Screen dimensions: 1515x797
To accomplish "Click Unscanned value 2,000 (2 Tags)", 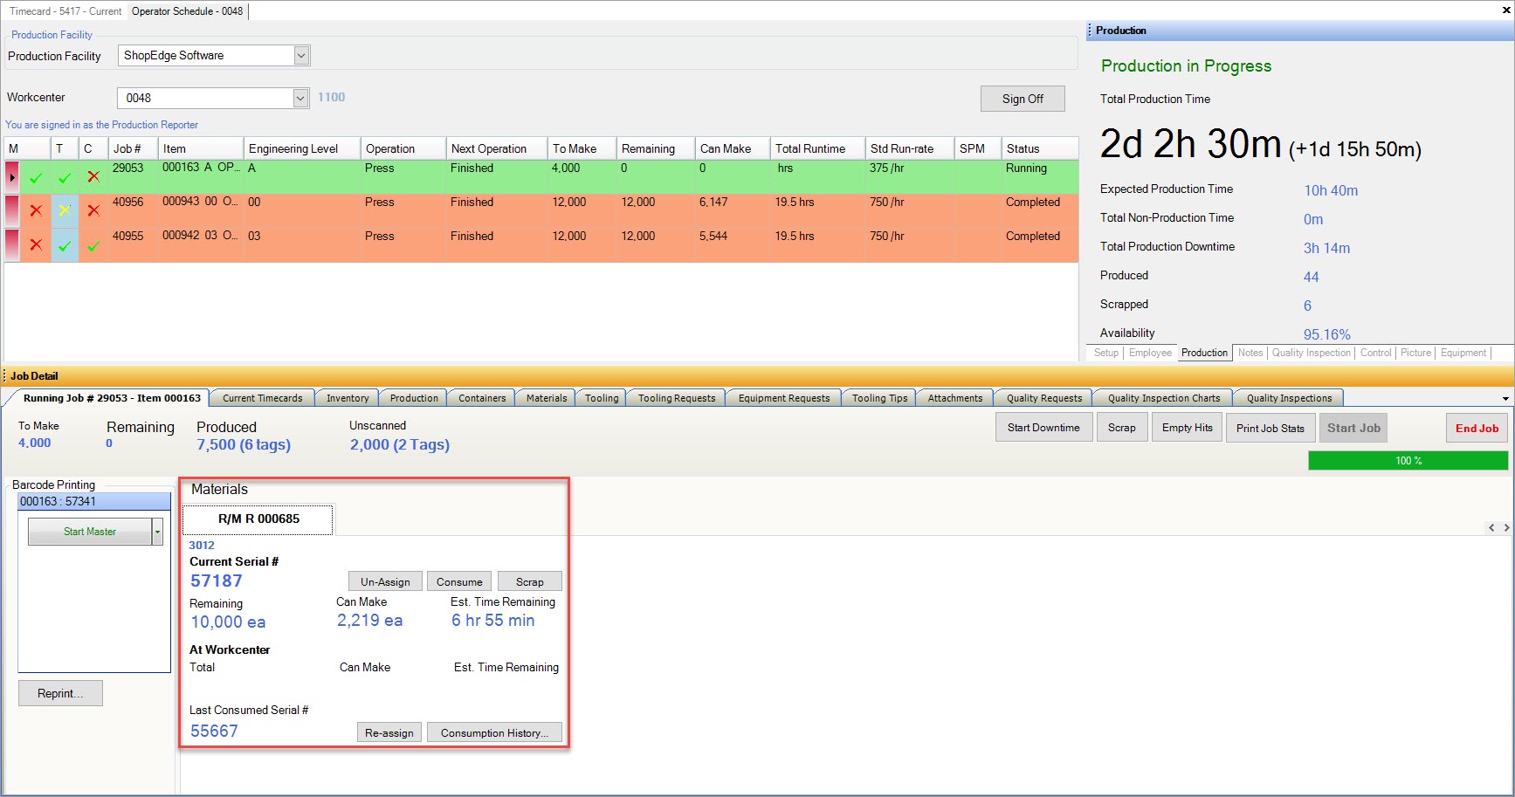I will click(400, 444).
